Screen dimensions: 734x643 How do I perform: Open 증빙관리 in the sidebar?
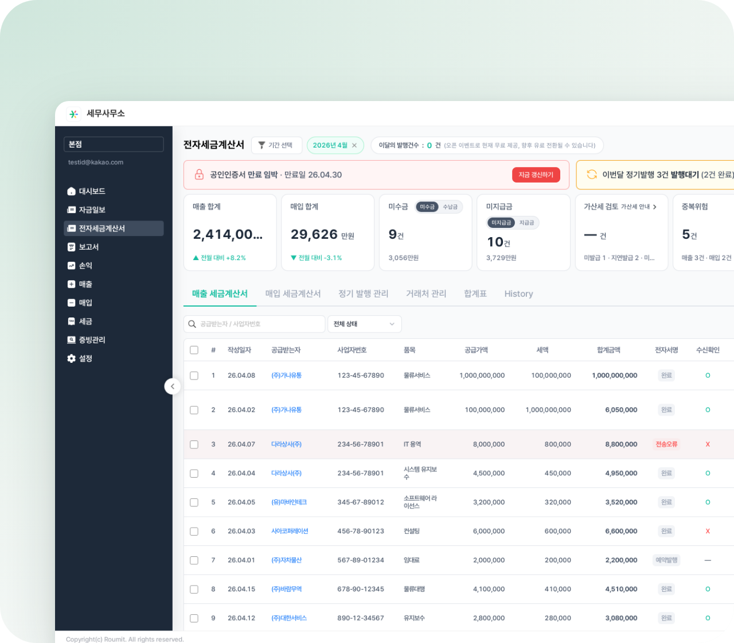point(114,340)
